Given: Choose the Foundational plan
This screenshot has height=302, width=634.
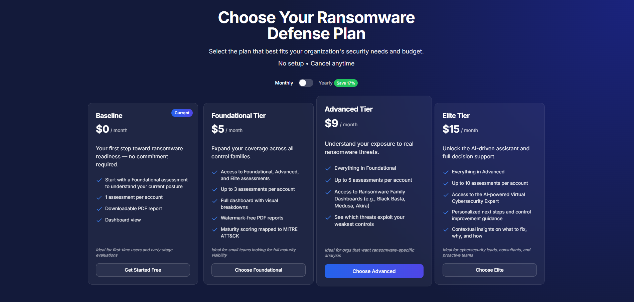Looking at the screenshot, I should 258,270.
